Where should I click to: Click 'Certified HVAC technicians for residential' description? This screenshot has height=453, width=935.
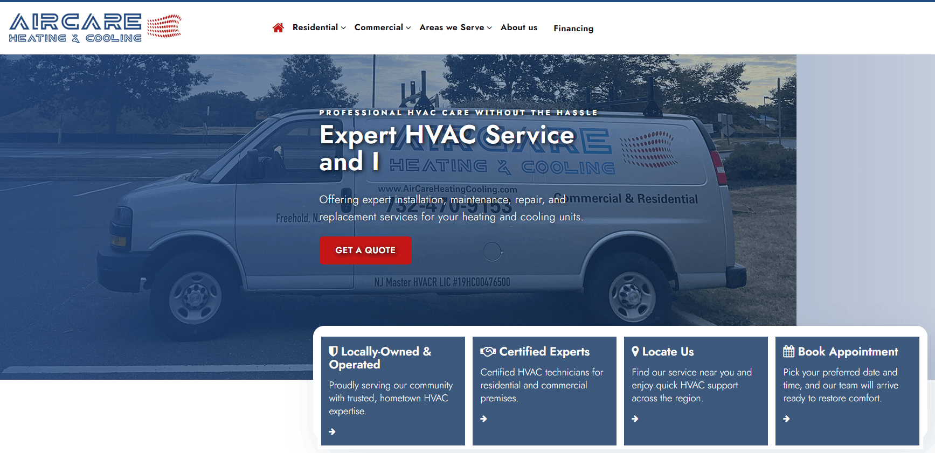(x=542, y=385)
